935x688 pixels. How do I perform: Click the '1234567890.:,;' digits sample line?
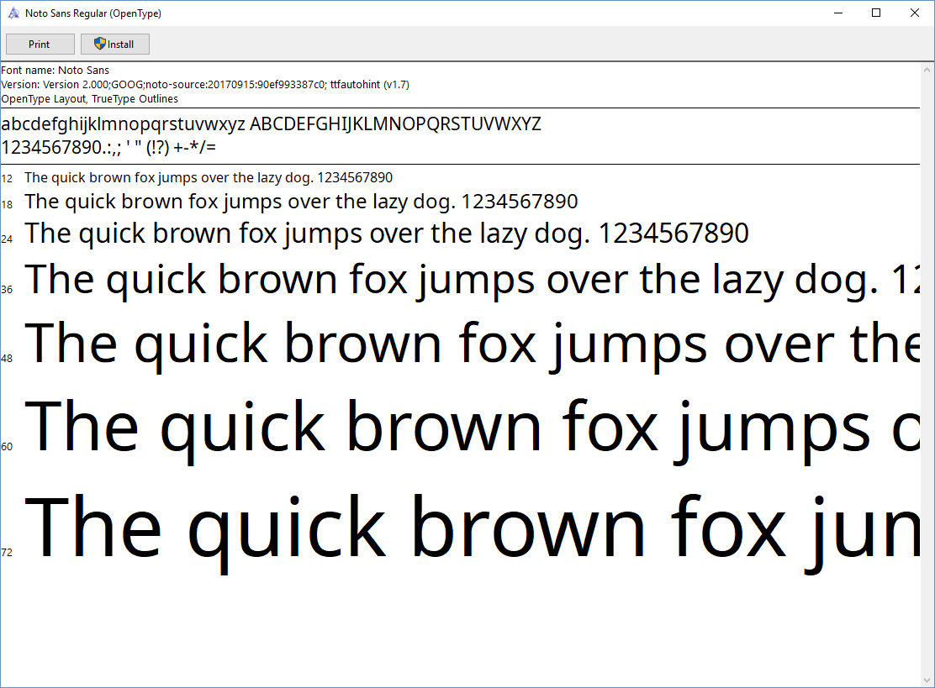pos(108,147)
